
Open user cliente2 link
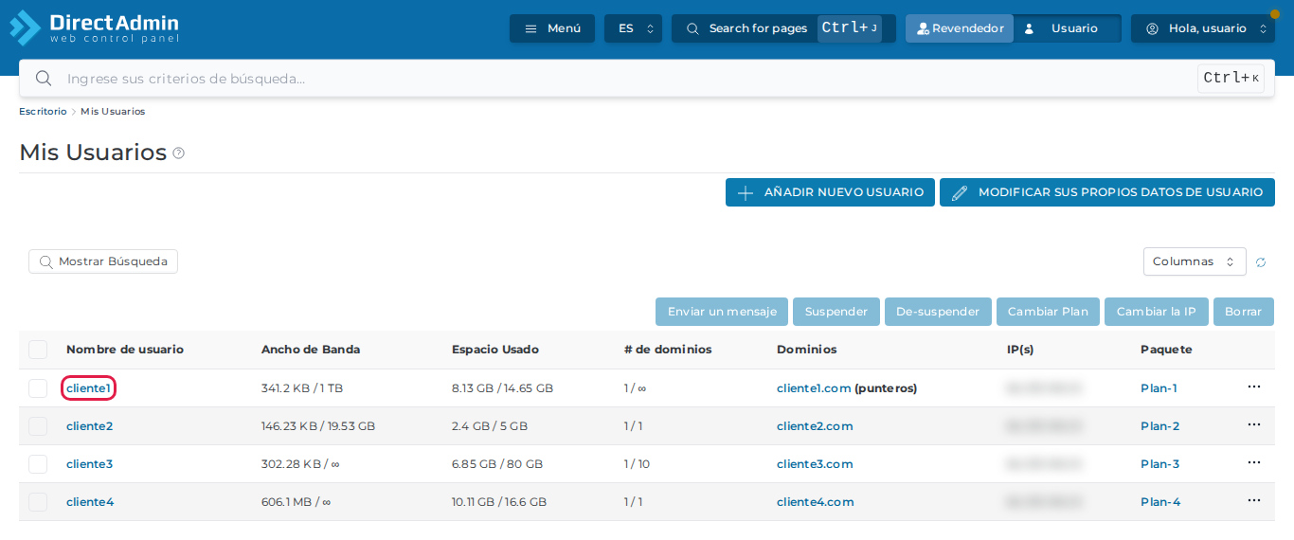pyautogui.click(x=89, y=426)
